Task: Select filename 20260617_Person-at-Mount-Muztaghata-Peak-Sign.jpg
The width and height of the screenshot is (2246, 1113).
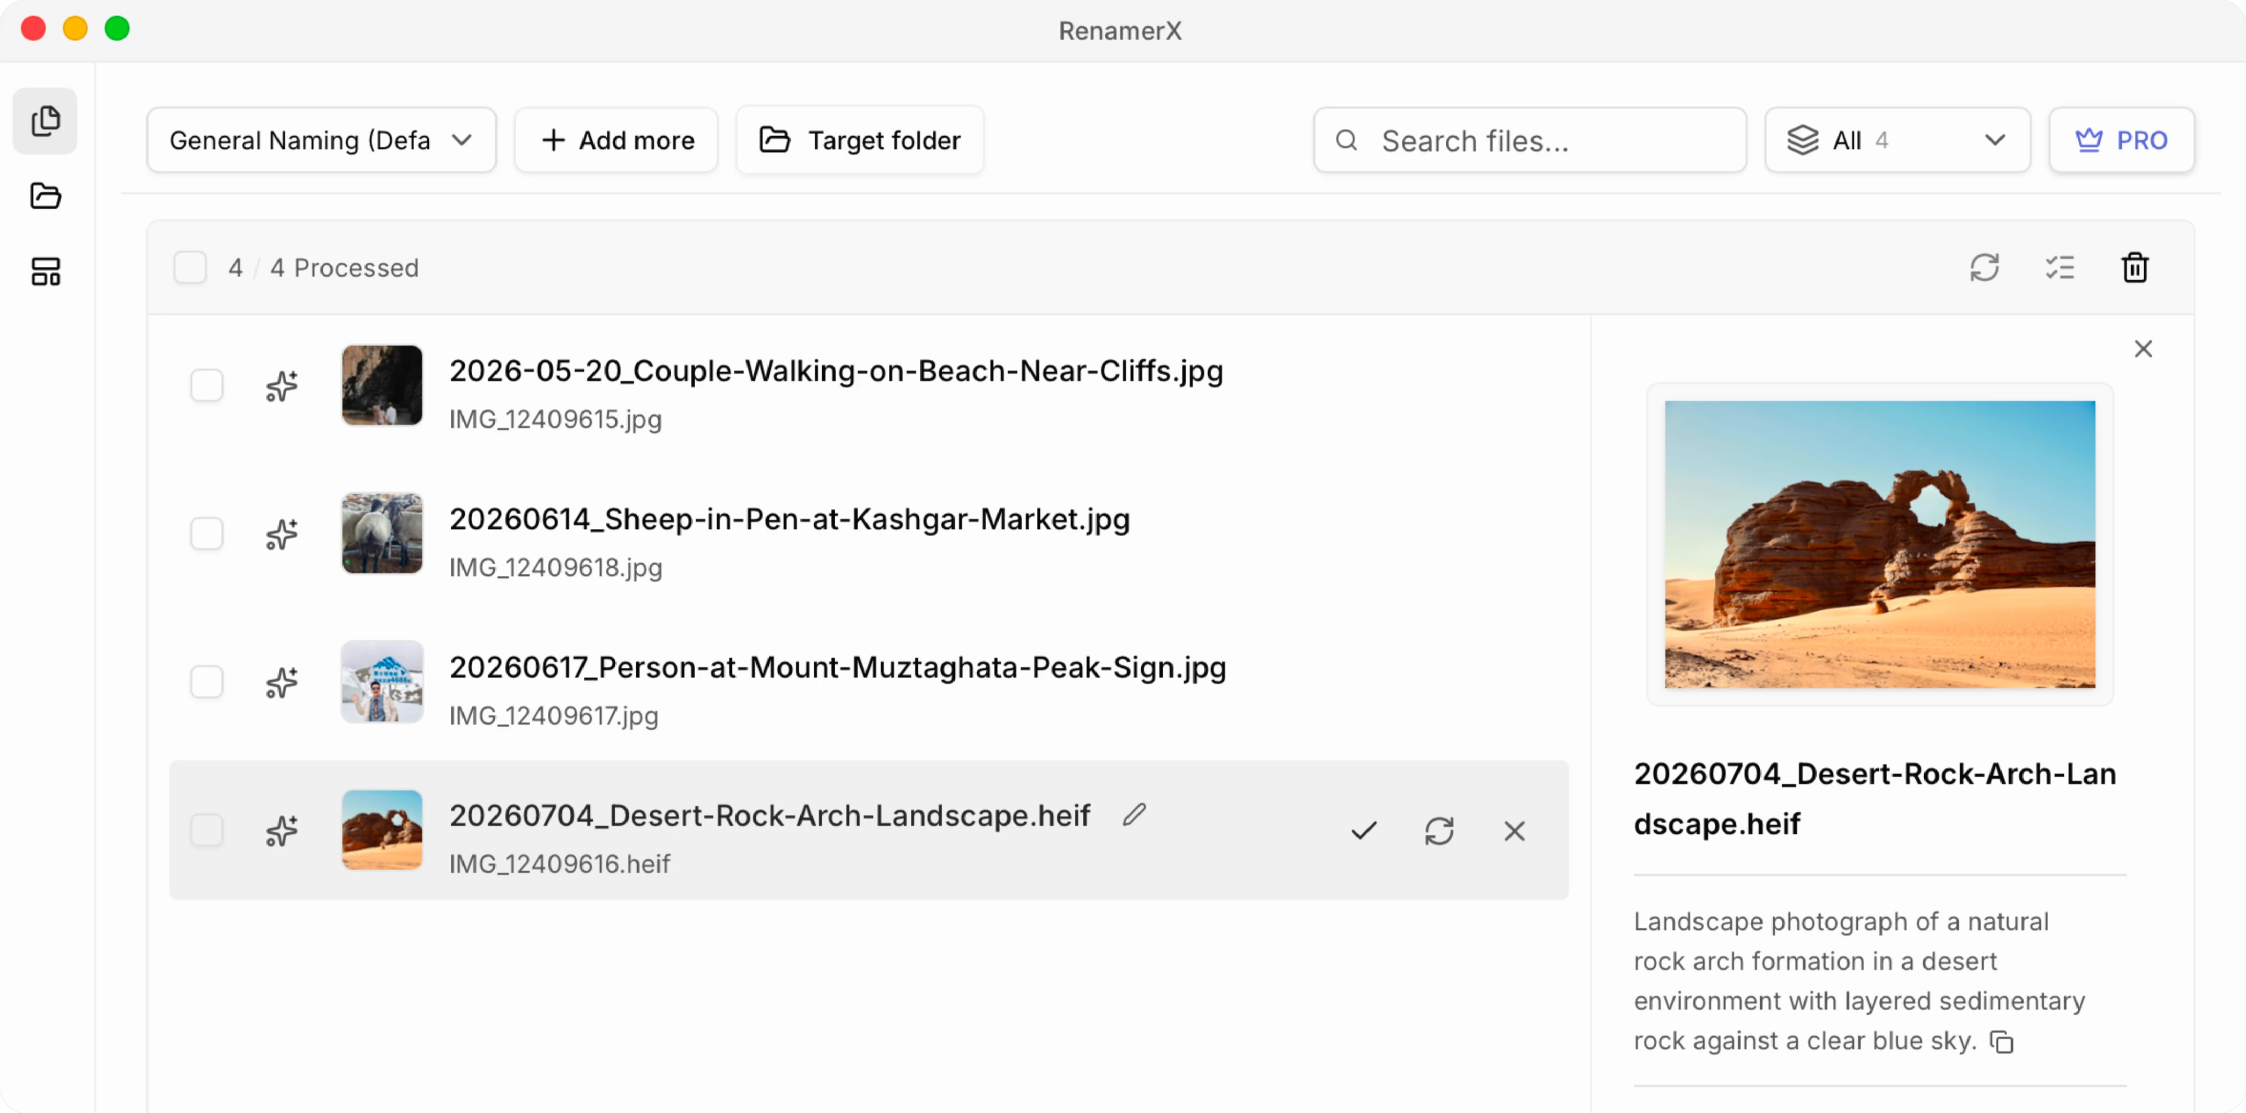Action: pyautogui.click(x=837, y=668)
